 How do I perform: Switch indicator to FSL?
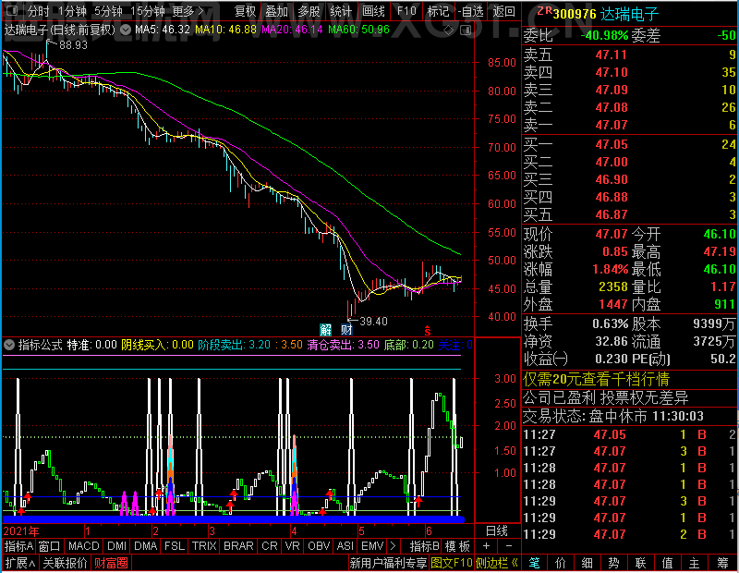point(174,546)
